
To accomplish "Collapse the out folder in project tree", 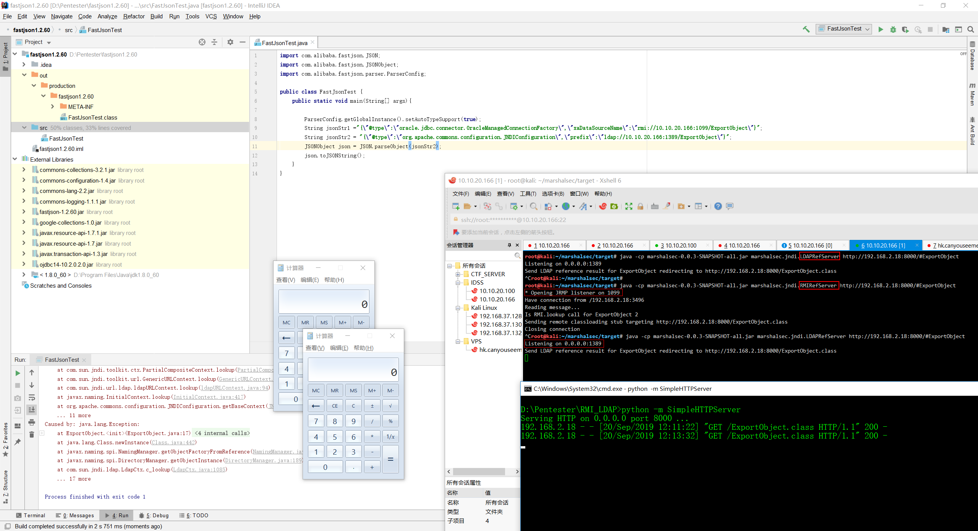I will pos(24,75).
